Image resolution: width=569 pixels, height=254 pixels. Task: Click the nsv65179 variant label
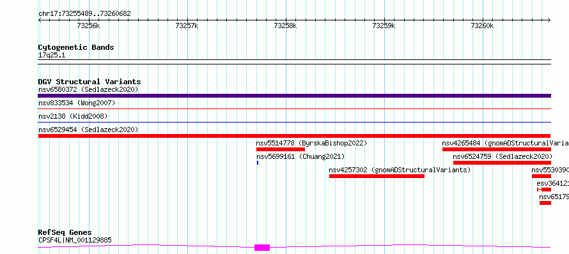pos(554,197)
